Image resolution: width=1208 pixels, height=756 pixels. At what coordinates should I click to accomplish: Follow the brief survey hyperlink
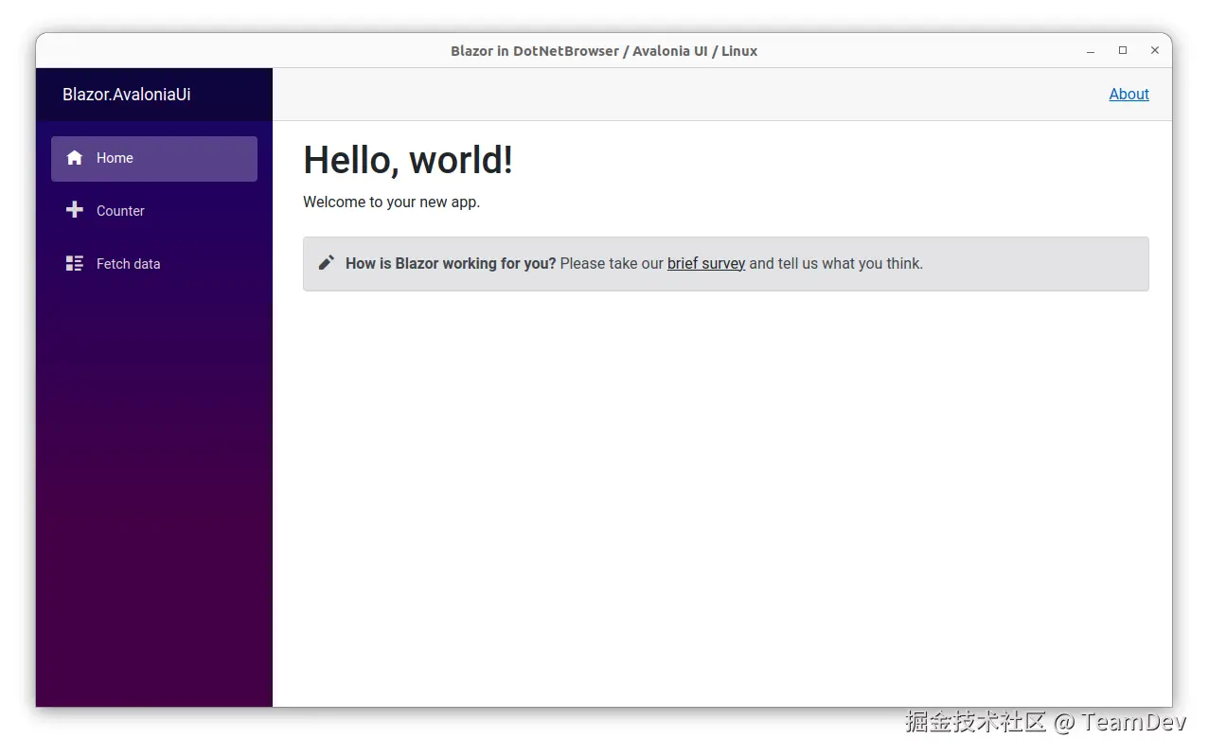(706, 263)
